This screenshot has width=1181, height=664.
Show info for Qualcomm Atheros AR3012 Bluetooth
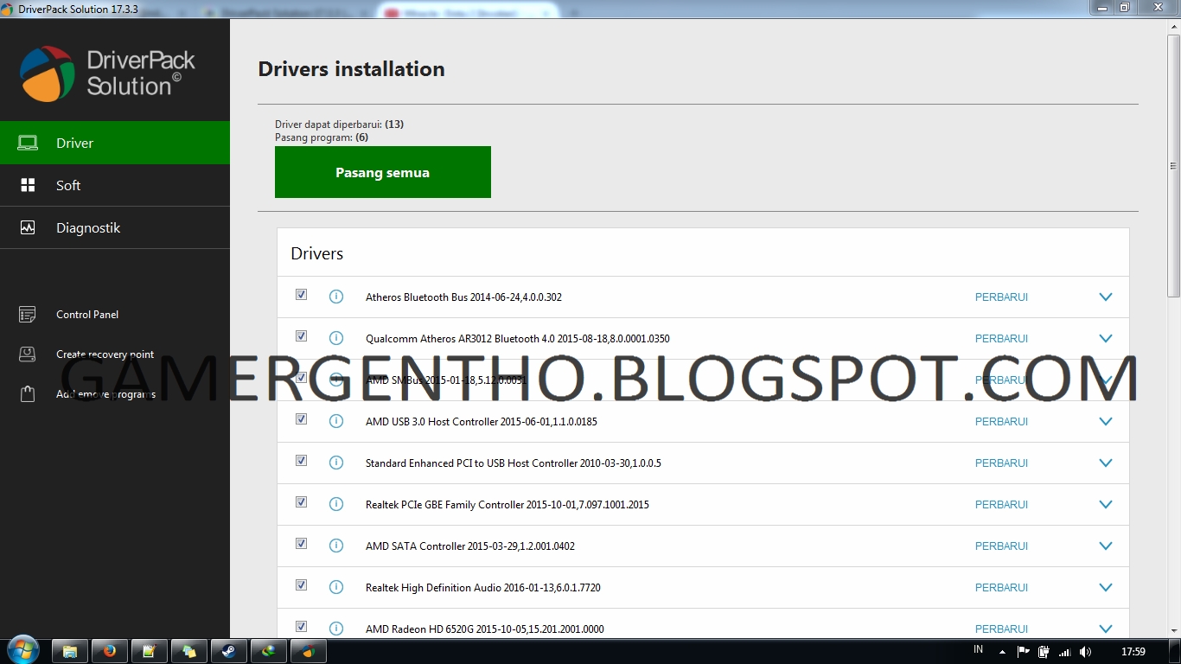(x=336, y=338)
